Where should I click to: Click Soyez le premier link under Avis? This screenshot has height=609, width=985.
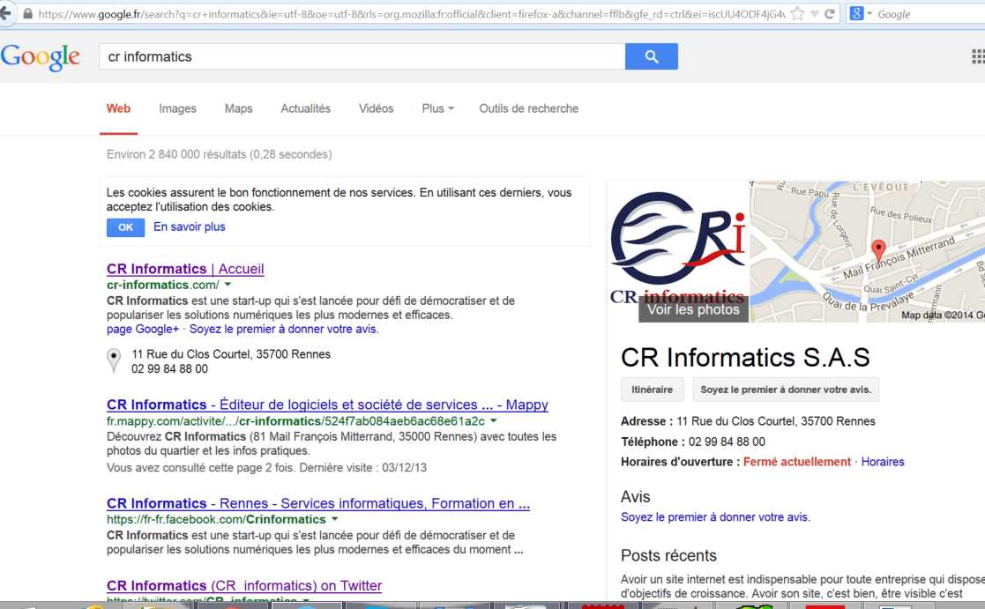tap(715, 516)
